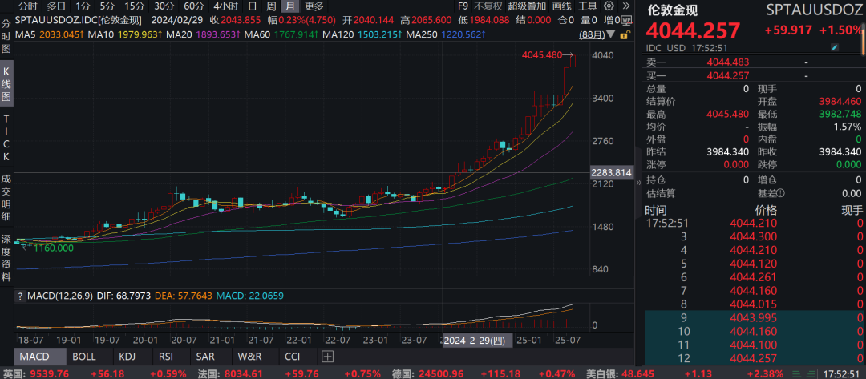Click the edit pencil icon beside quote
866x379 pixels.
click(x=834, y=48)
